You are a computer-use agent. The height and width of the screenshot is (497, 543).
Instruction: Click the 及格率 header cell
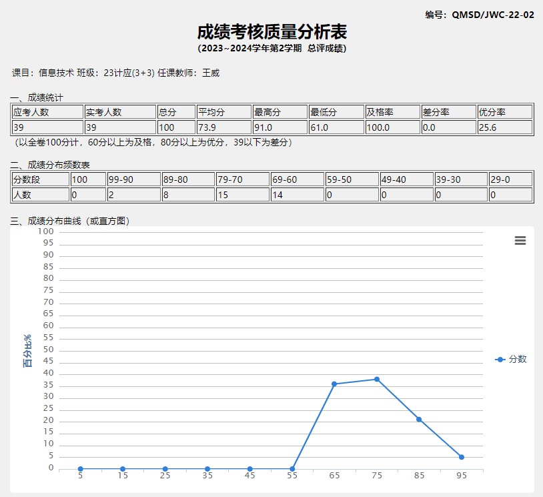[392, 112]
